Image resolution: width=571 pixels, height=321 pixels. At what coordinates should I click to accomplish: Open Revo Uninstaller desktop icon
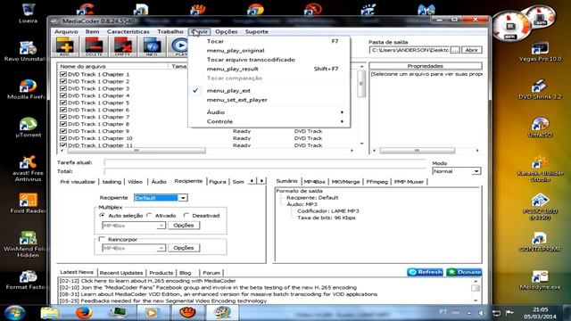[x=27, y=51]
